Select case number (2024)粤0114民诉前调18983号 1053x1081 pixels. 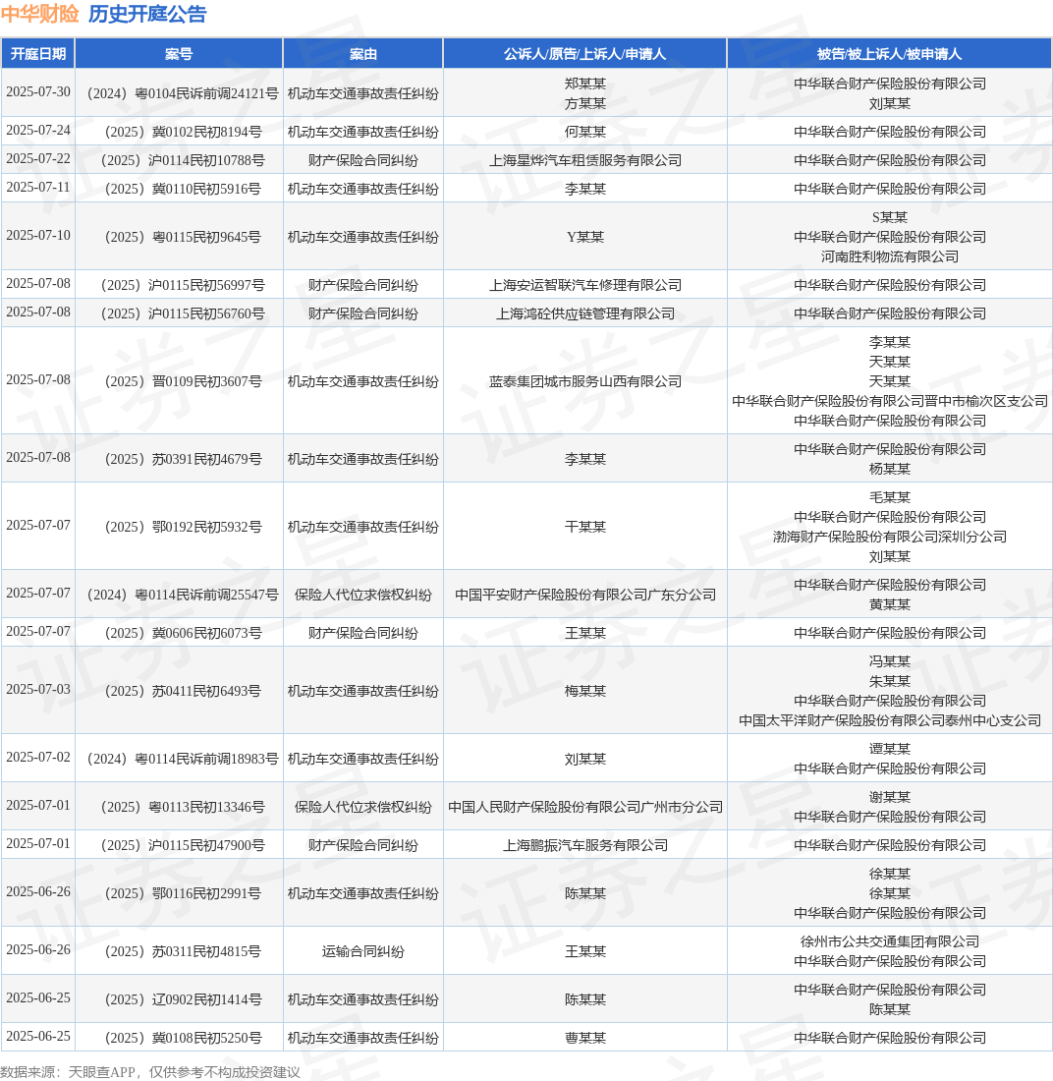[179, 759]
